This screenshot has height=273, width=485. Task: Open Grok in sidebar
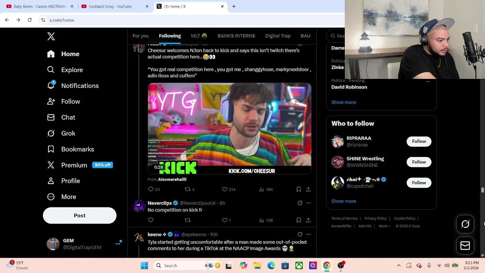(x=61, y=133)
